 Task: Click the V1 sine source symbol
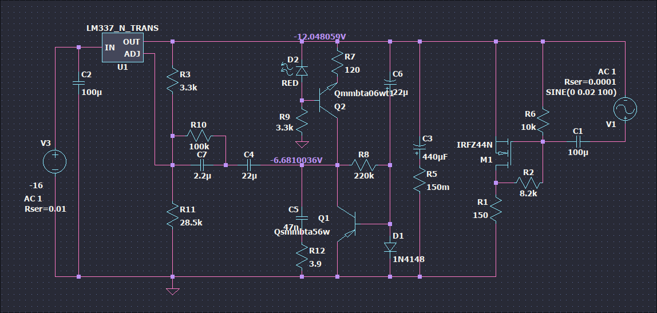(625, 109)
